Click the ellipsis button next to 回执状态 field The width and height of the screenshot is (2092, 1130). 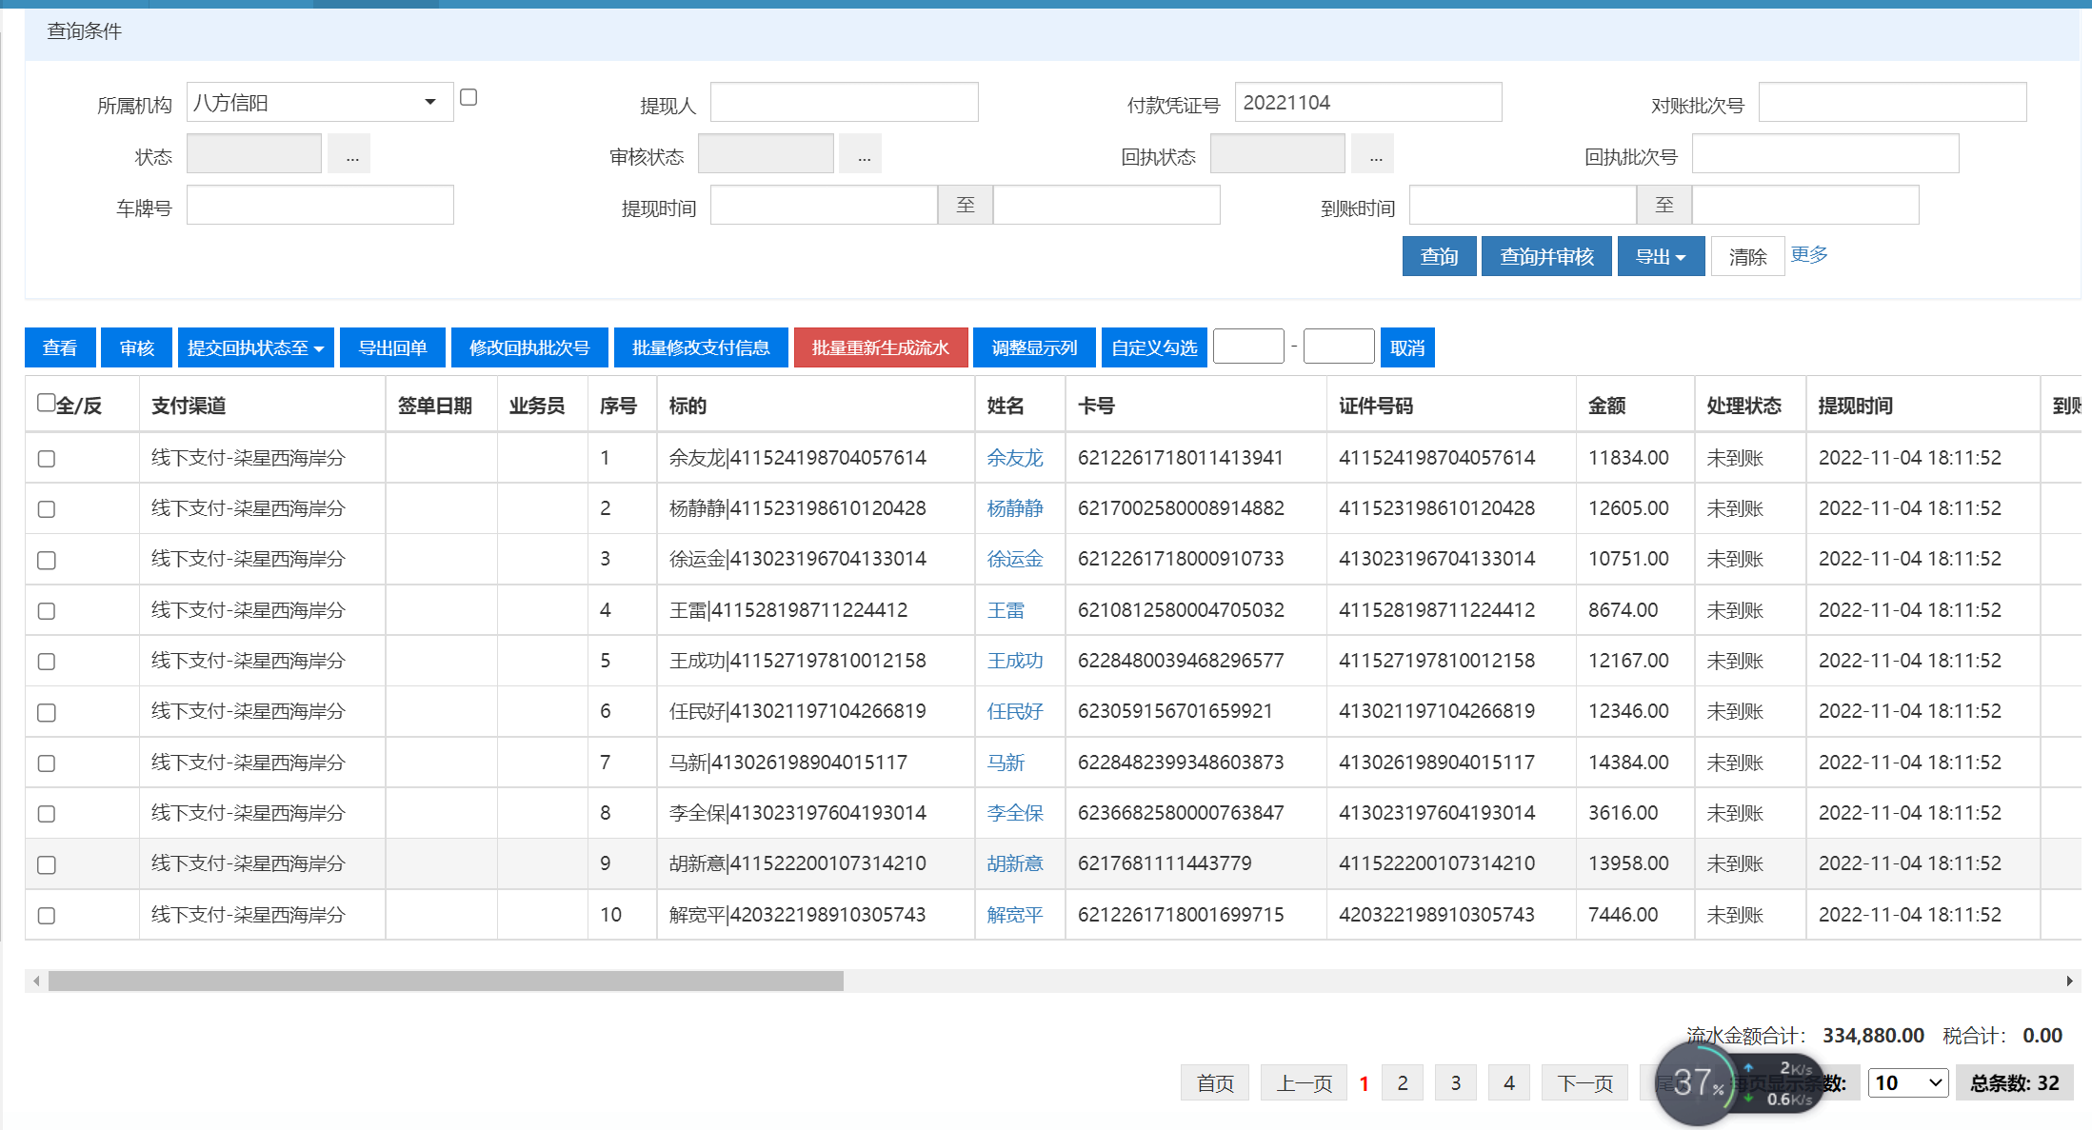(x=1374, y=155)
